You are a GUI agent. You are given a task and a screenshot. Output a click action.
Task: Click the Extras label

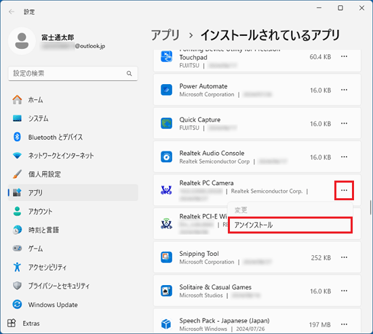[31, 323]
